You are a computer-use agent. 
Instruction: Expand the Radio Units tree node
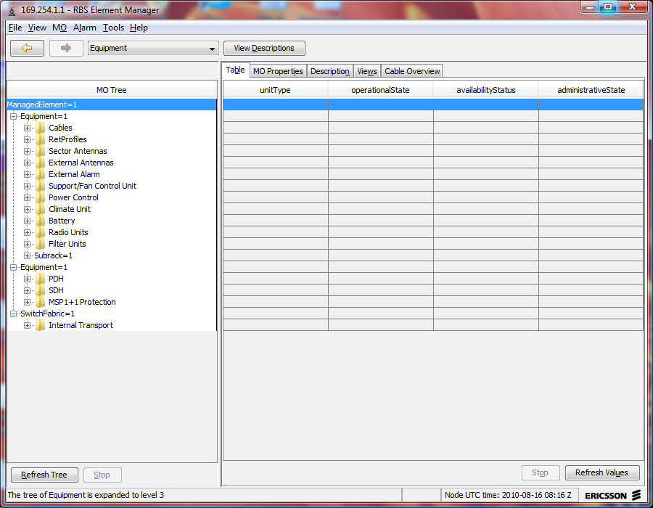27,232
